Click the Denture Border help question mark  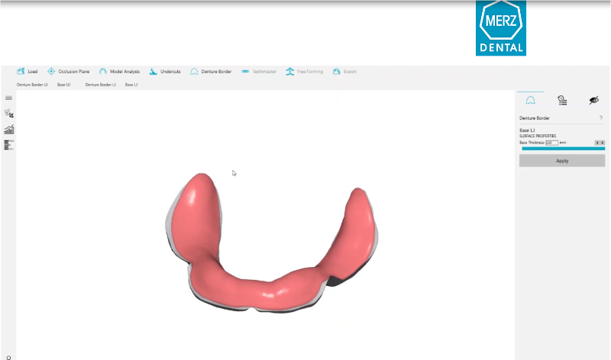pyautogui.click(x=601, y=118)
